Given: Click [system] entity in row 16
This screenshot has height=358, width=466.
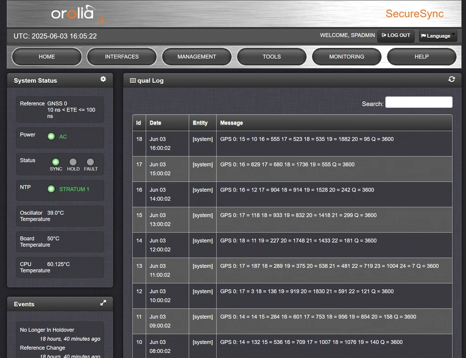Looking at the screenshot, I should (203, 190).
